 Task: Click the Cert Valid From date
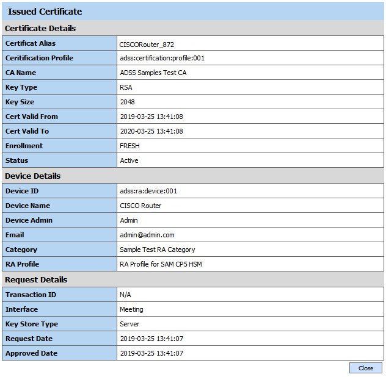151,117
